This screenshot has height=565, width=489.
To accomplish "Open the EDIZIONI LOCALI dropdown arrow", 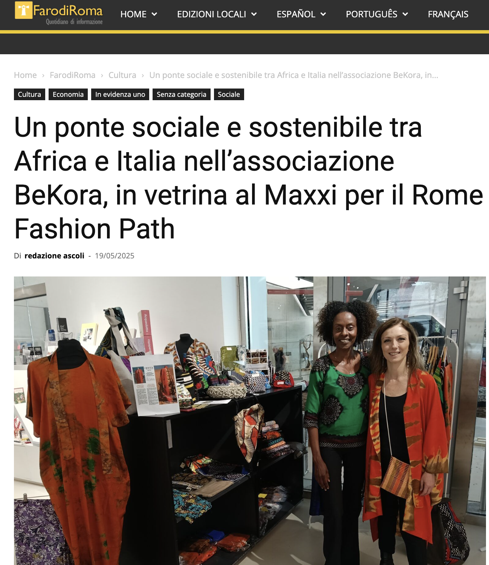I will pos(254,14).
